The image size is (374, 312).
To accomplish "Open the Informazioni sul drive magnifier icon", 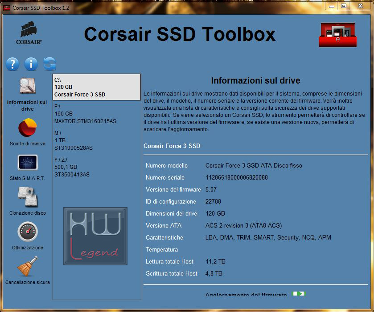I will tap(28, 86).
